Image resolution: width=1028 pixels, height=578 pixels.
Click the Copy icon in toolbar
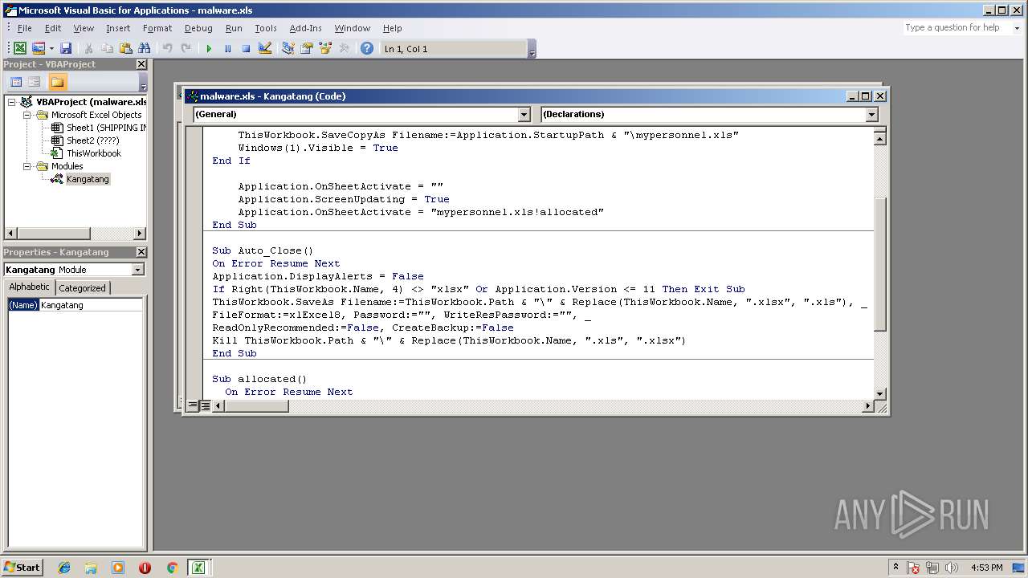coord(107,49)
